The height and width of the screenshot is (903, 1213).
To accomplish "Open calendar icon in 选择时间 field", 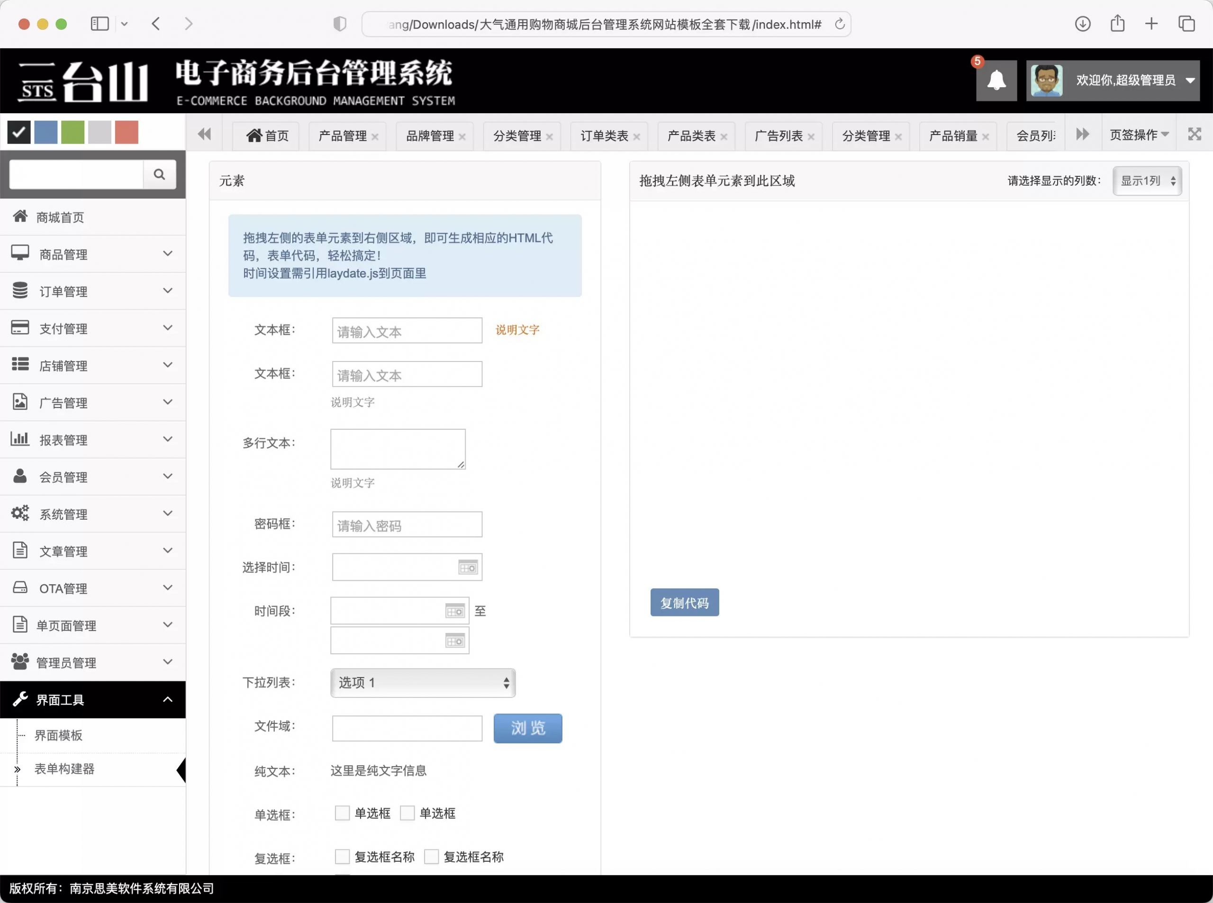I will pyautogui.click(x=467, y=568).
